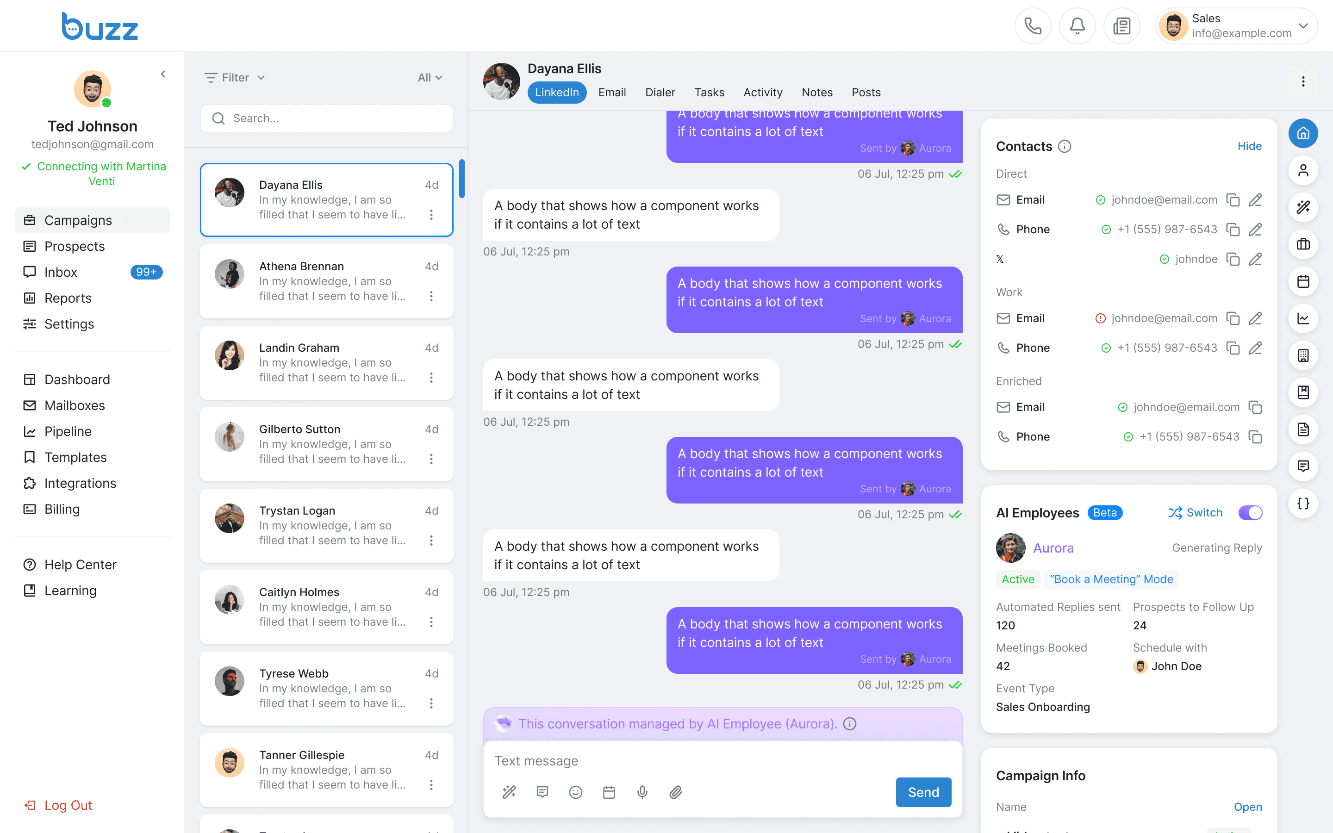Edit the X handle johndoe

tap(1255, 260)
